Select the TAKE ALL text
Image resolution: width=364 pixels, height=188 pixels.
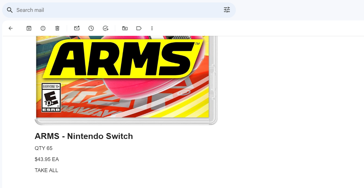click(47, 170)
